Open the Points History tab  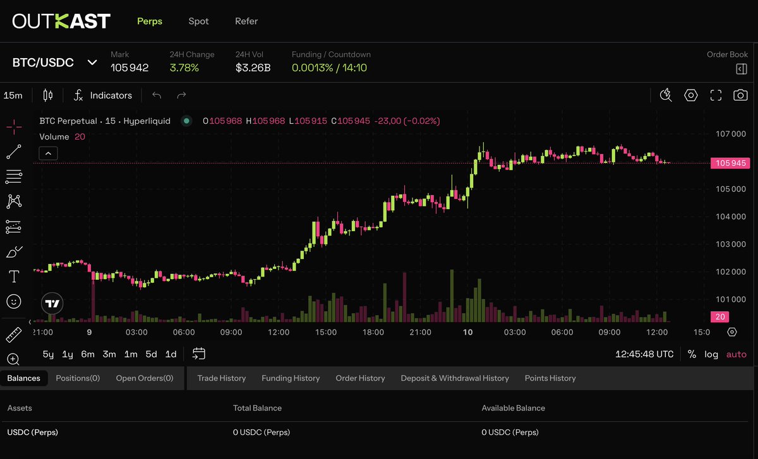pyautogui.click(x=550, y=378)
